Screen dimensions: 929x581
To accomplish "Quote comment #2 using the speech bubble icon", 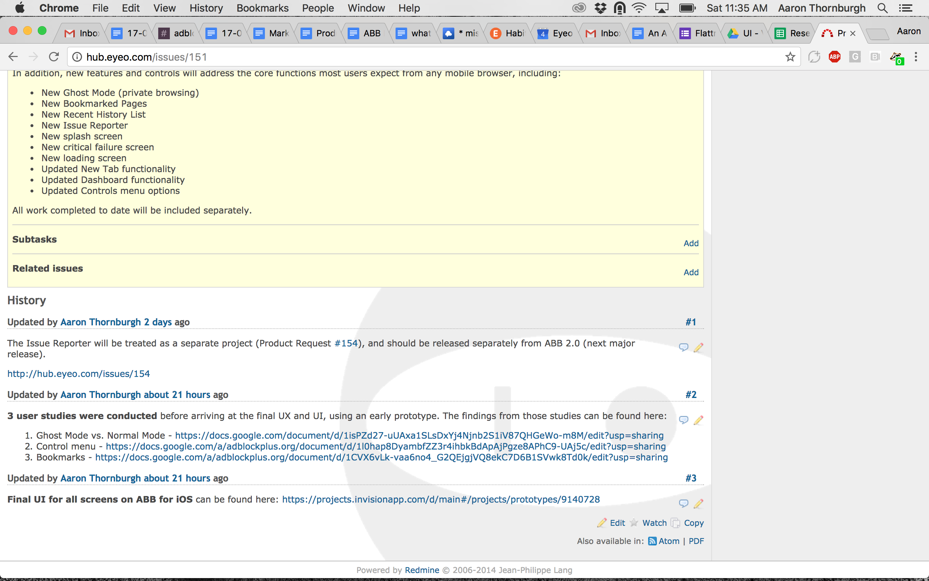I will point(683,420).
